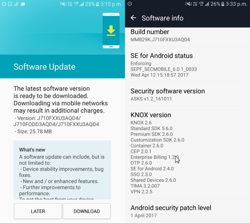250x223 pixels.
Task: Tap the do-not-disturb icon on right status bar
Action: [130, 4]
